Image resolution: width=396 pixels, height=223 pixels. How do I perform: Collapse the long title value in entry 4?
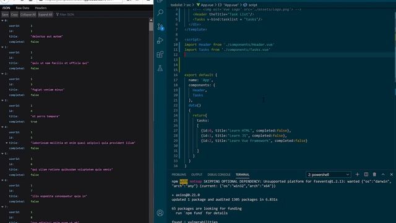click(7, 143)
